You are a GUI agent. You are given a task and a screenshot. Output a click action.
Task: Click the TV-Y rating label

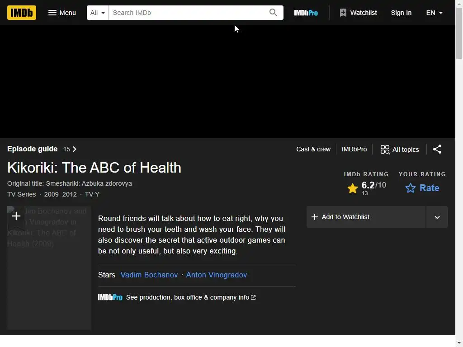click(x=92, y=194)
